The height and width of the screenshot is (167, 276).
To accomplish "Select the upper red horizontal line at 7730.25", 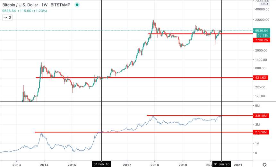I will (201, 34).
